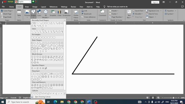
Task: Open the Quick Parts dropdown
Action: click(x=139, y=11)
